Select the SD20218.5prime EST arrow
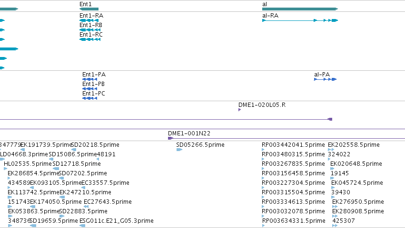 (74, 150)
